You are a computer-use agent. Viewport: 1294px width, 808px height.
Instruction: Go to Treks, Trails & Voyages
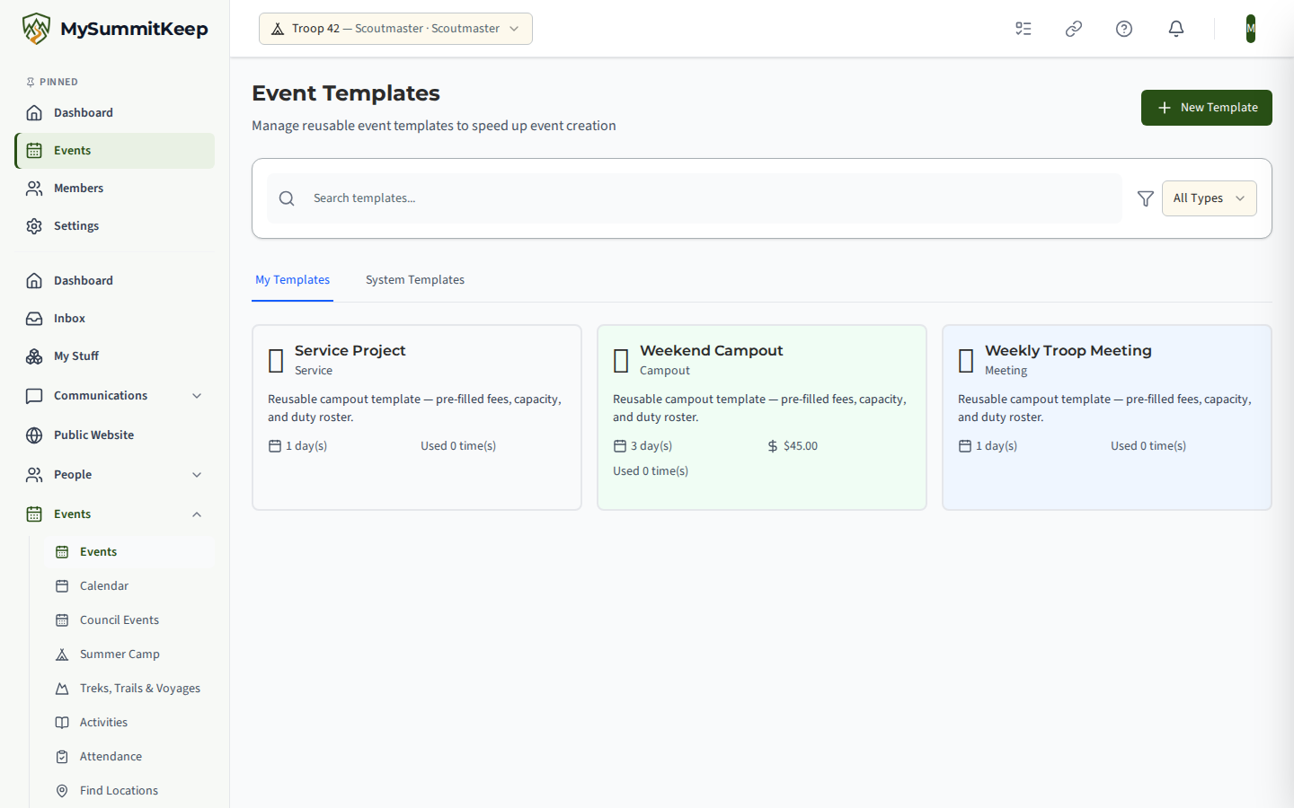click(x=129, y=689)
